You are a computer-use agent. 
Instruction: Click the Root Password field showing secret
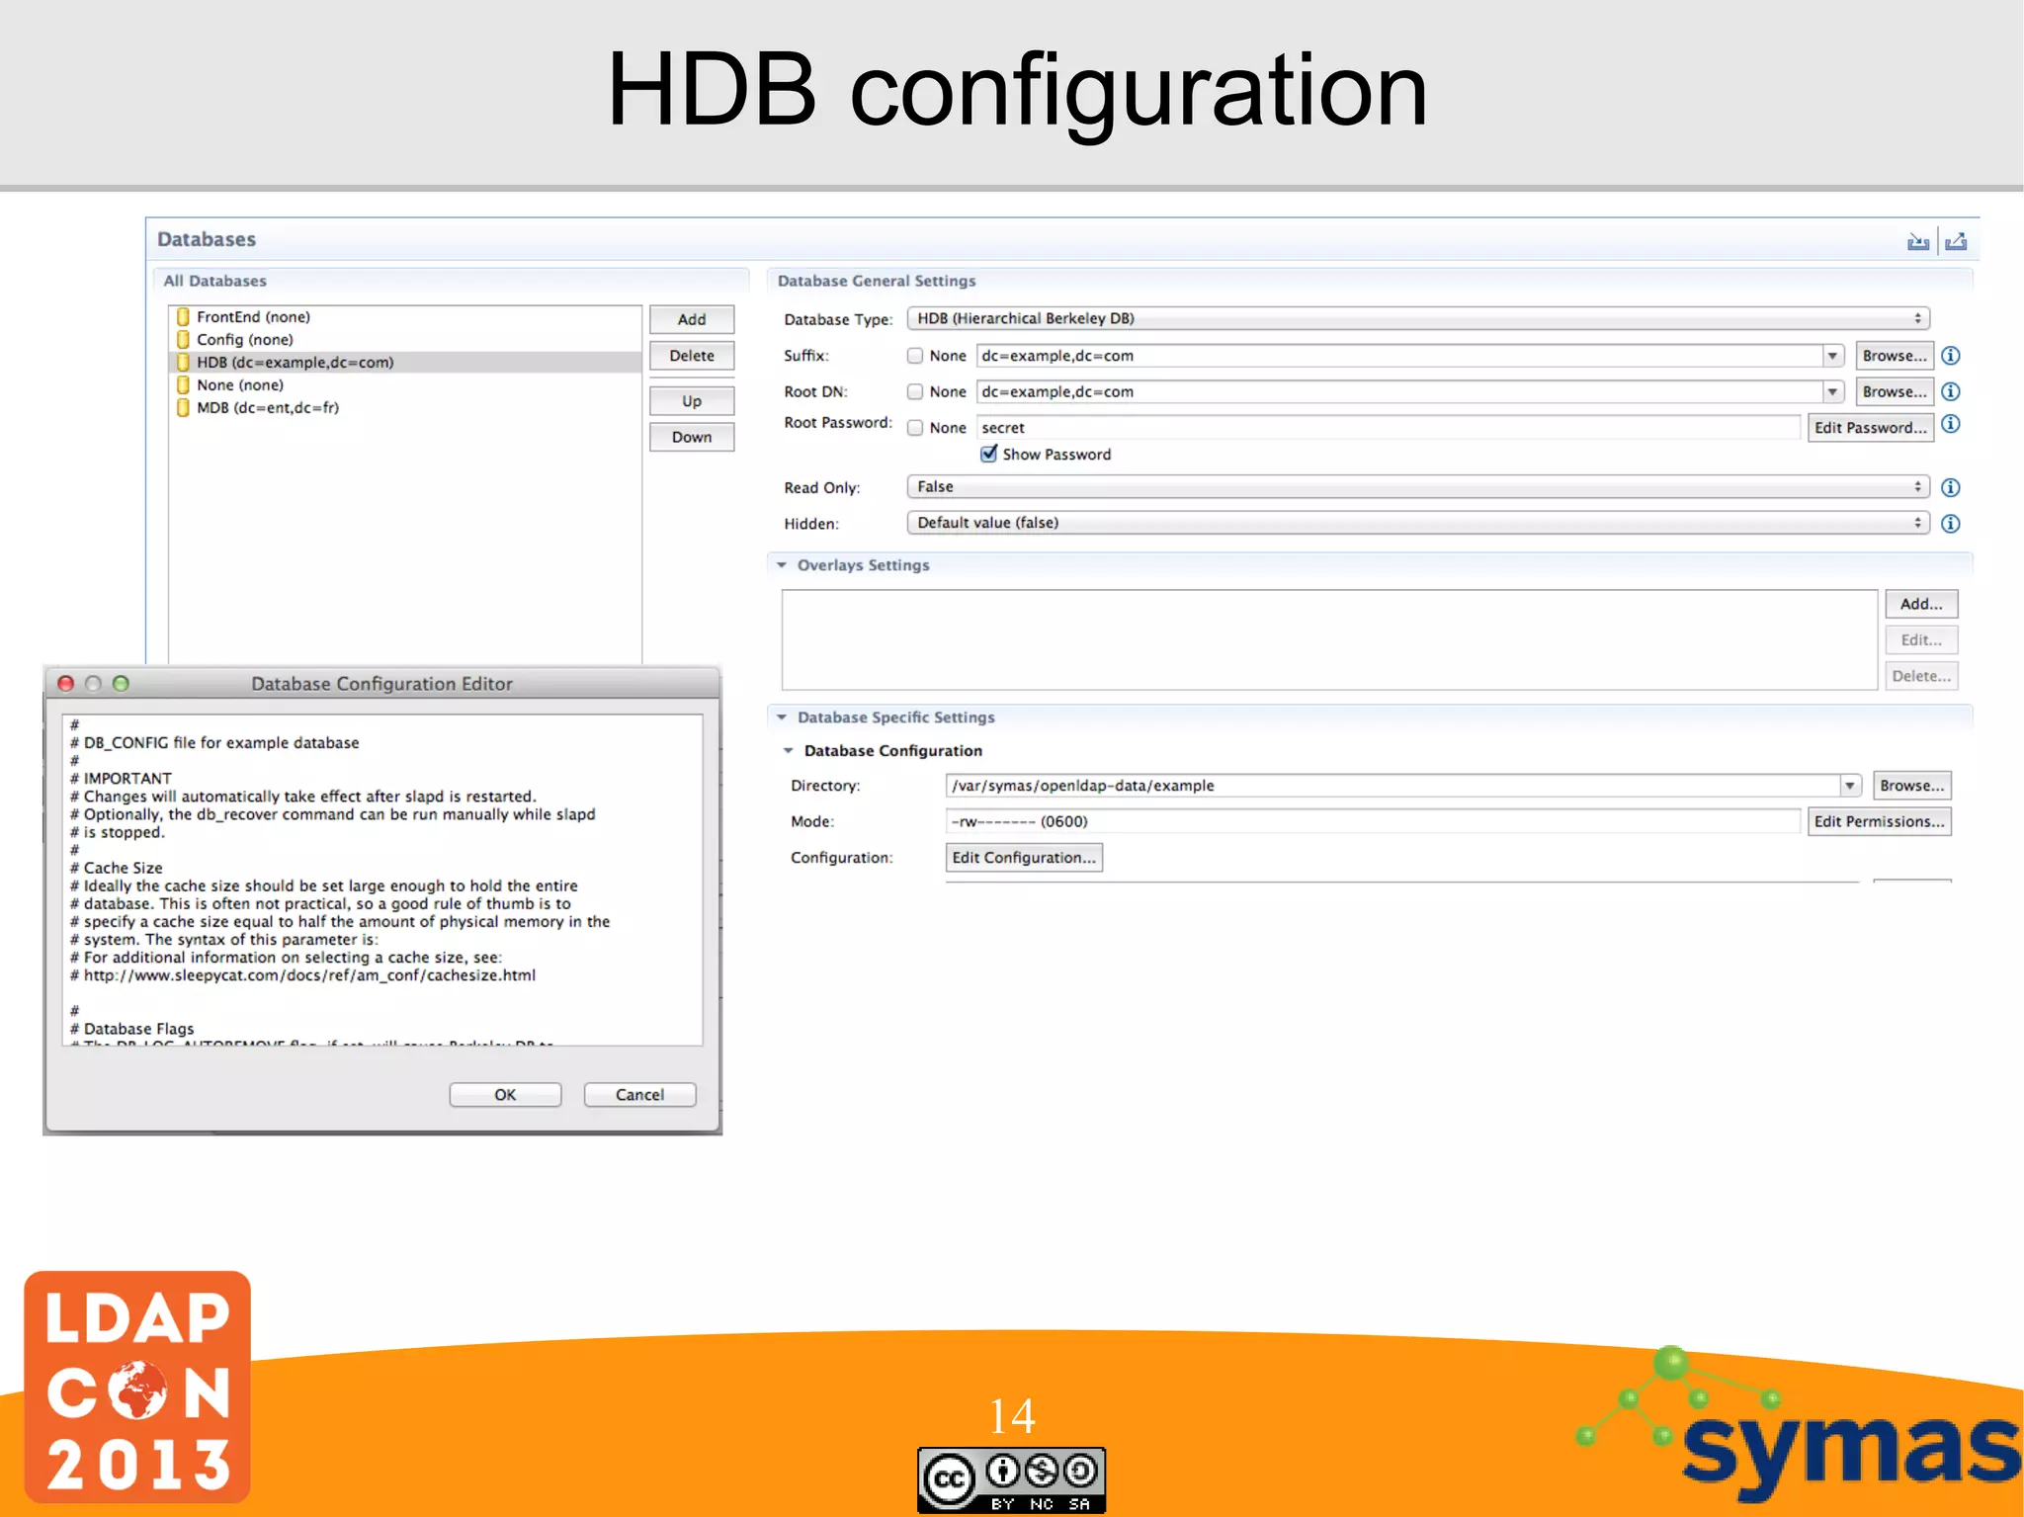[x=1389, y=428]
